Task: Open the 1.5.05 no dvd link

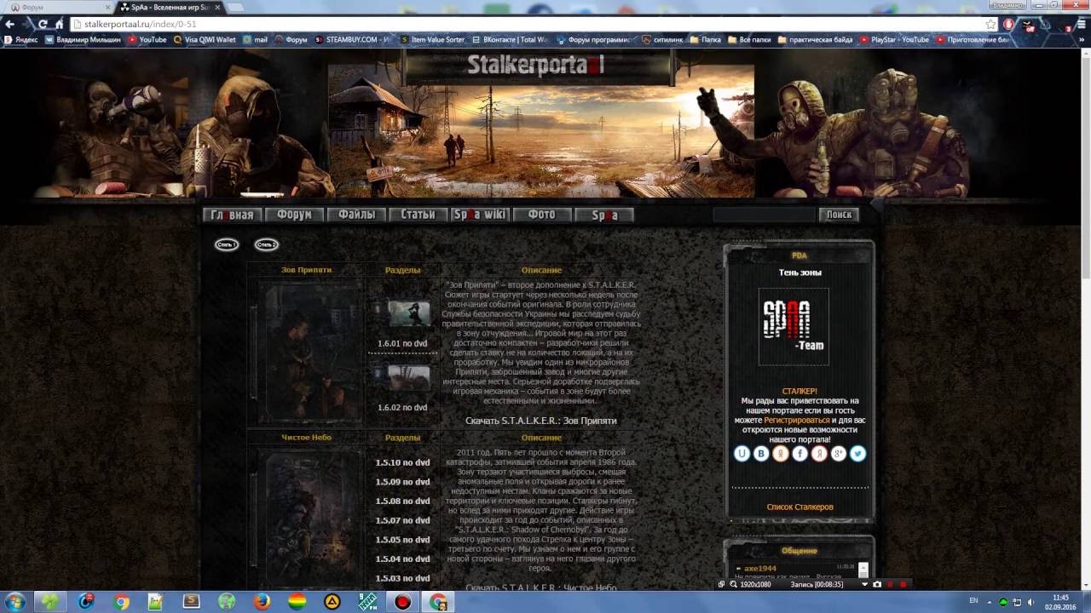Action: tap(402, 540)
